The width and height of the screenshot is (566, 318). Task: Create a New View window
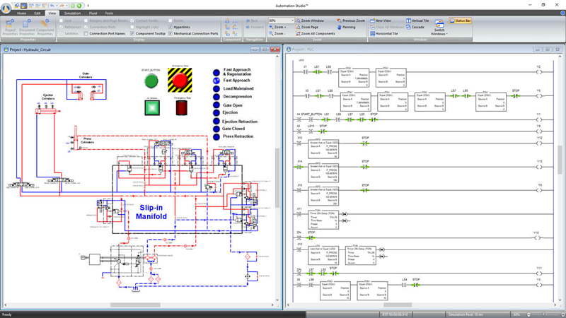click(x=381, y=21)
